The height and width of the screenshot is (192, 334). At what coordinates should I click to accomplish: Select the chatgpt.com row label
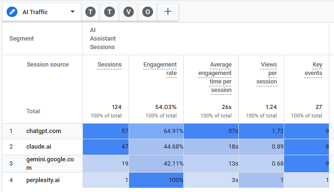pos(44,131)
